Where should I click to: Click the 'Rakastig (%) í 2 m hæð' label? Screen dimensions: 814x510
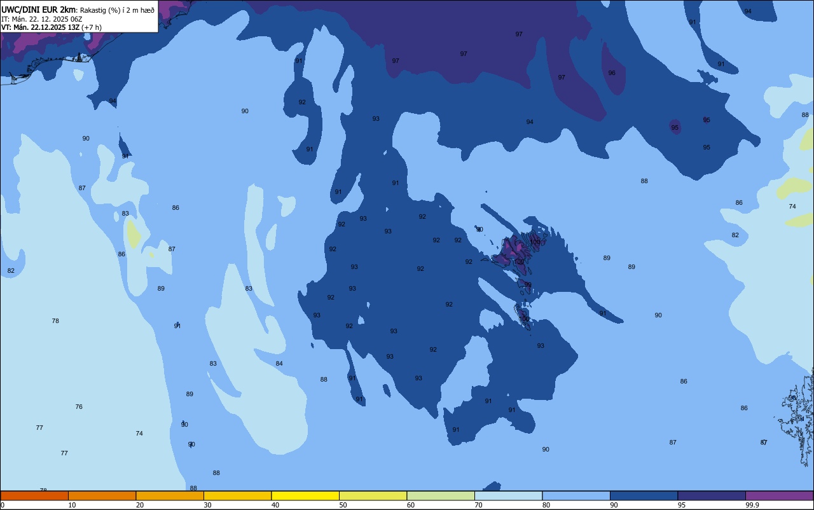pos(117,10)
